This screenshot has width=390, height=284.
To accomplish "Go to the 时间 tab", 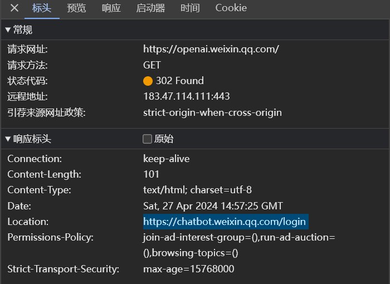I will 190,8.
